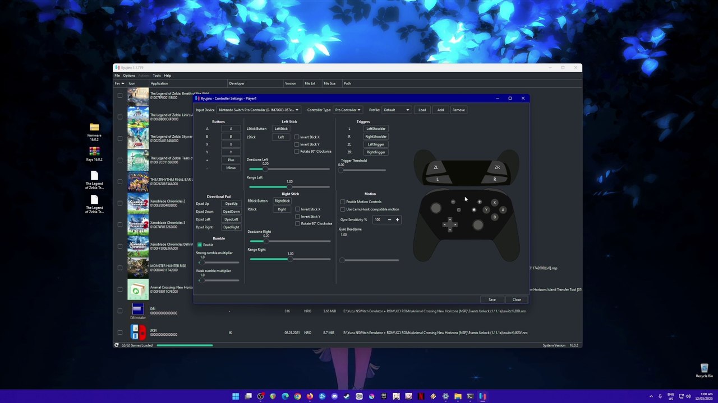This screenshot has width=718, height=403.
Task: Check Invert Stick X for Right Stick
Action: tap(297, 209)
